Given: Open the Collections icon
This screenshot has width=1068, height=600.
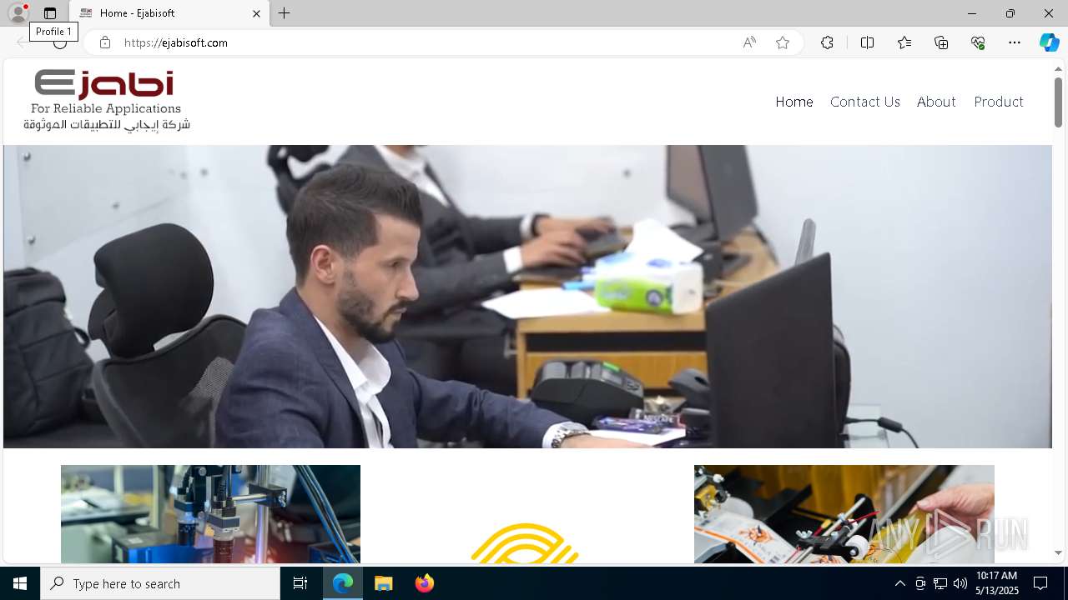Looking at the screenshot, I should (941, 42).
